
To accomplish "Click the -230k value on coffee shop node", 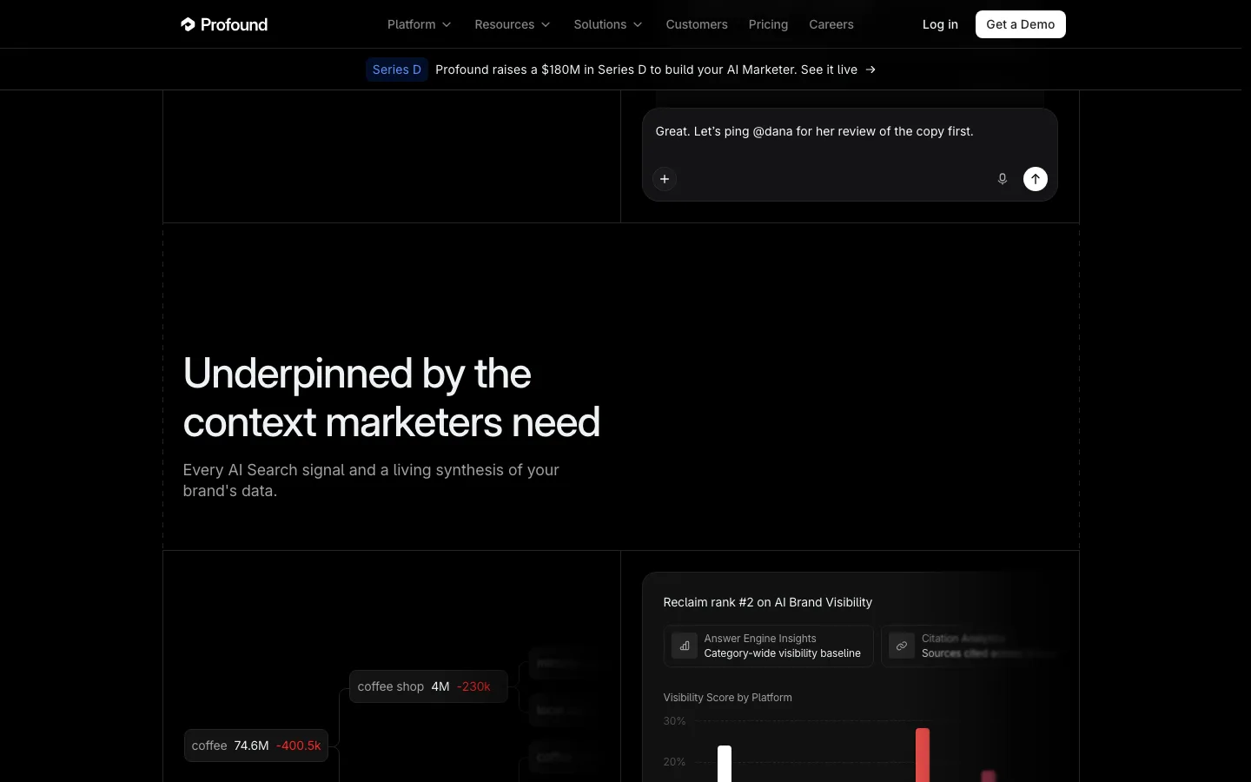I will [x=473, y=686].
